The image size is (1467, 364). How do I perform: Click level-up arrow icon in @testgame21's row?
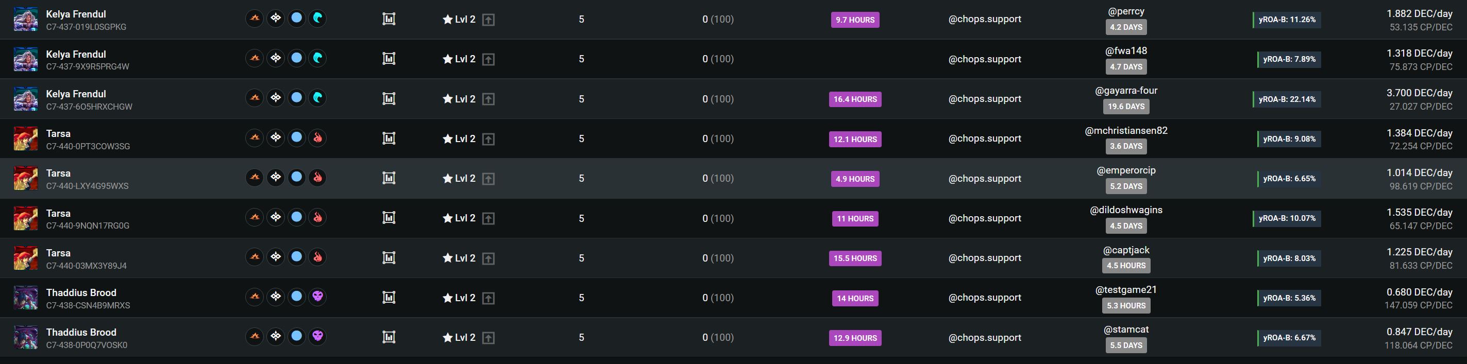click(x=488, y=298)
